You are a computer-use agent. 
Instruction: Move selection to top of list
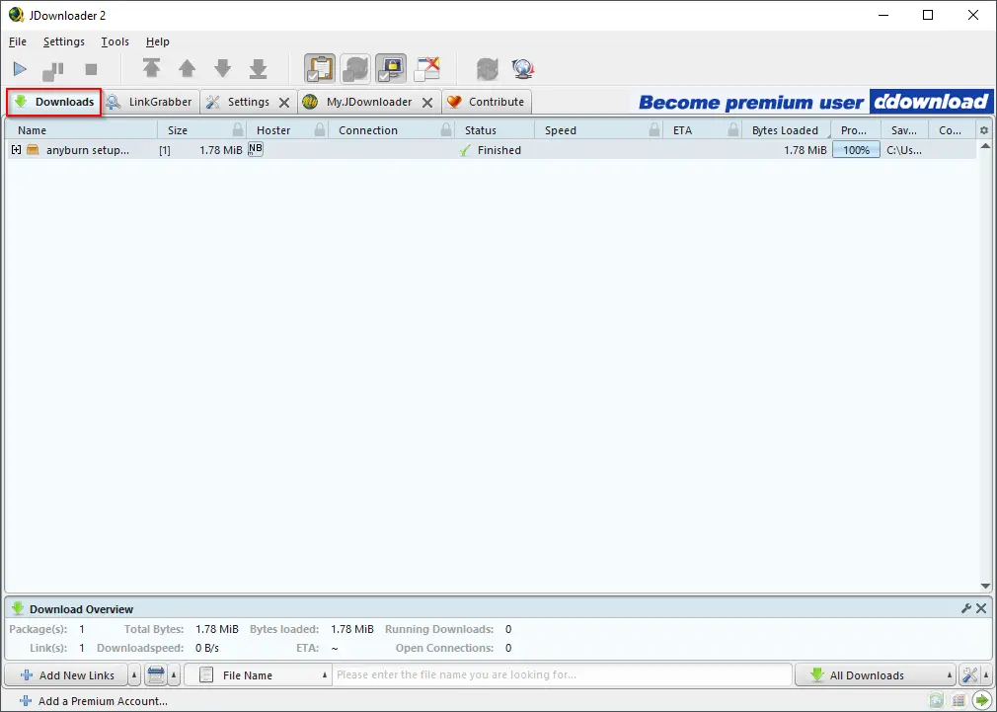[x=151, y=68]
